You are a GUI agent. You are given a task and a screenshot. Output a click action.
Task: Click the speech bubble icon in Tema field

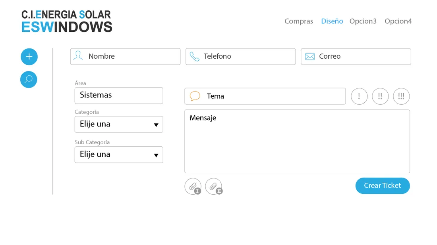(x=195, y=96)
